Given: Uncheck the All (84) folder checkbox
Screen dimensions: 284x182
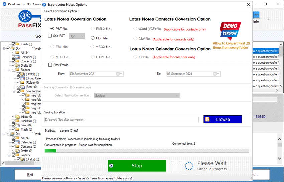Looking at the screenshot, I should point(13,53).
